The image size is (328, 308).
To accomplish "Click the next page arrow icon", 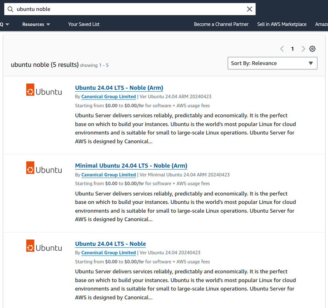I will coord(303,49).
